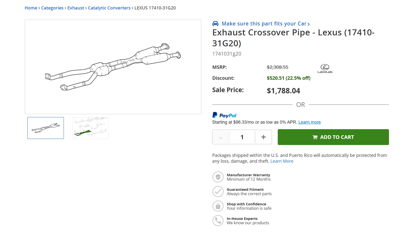The image size is (405, 232).
Task: Click the Guaranteed Fitment checkmark icon
Action: point(218,192)
